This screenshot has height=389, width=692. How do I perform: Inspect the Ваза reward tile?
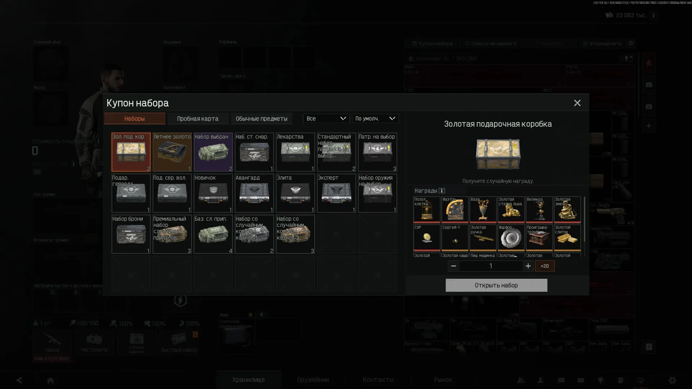[483, 210]
